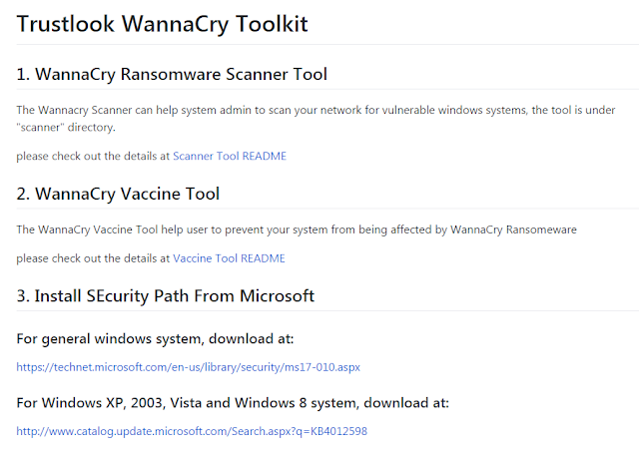The image size is (639, 461).
Task: Click heading '2. WannaCry Vaccine Tool'
Action: point(118,194)
